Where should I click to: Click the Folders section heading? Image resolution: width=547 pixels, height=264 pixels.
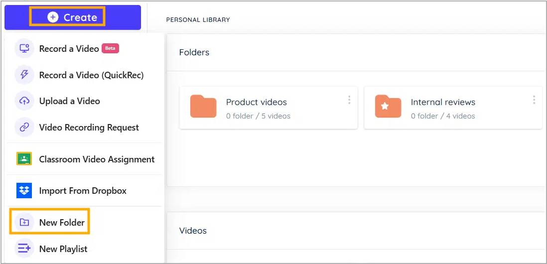[194, 52]
